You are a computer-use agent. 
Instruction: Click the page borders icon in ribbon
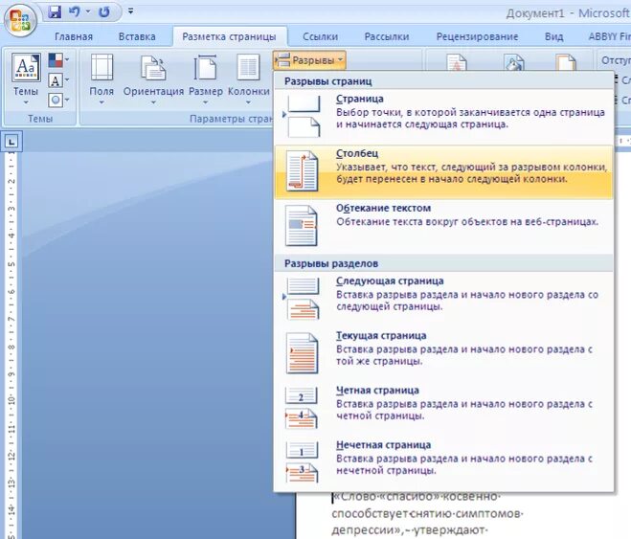tap(566, 63)
